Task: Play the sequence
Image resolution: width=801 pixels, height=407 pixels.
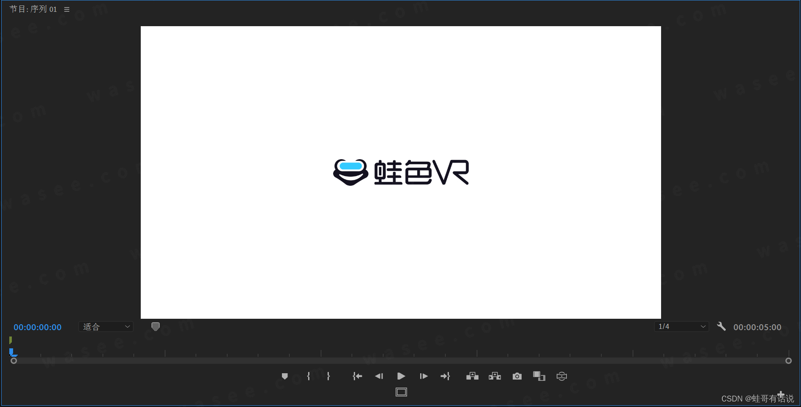Action: coord(401,376)
